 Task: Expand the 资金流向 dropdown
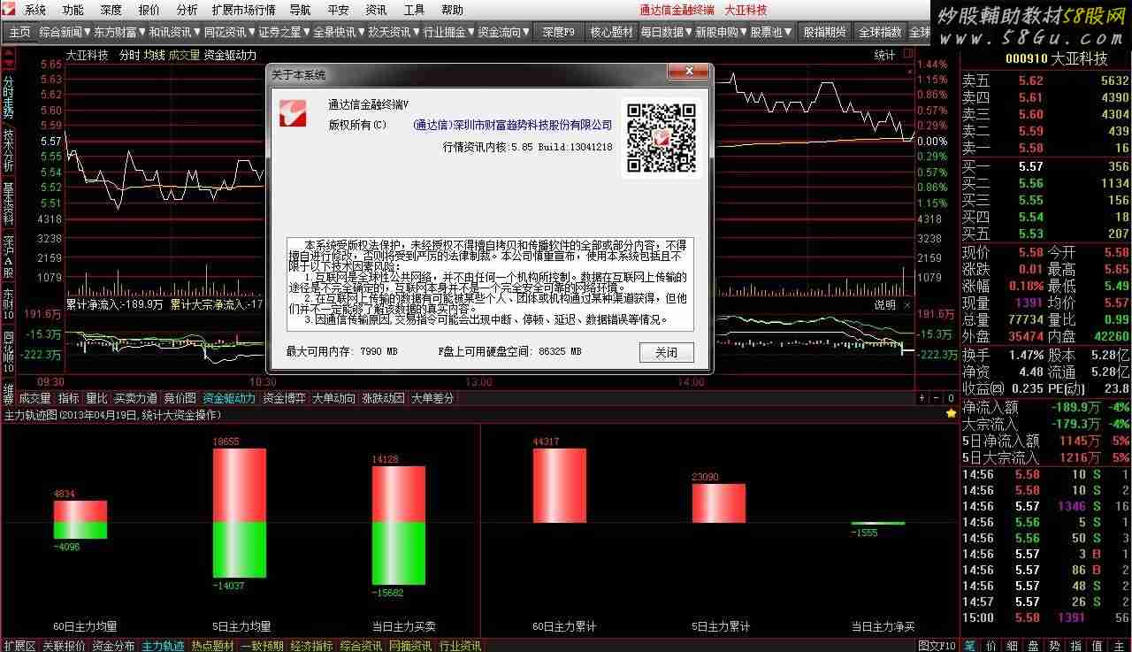(504, 32)
